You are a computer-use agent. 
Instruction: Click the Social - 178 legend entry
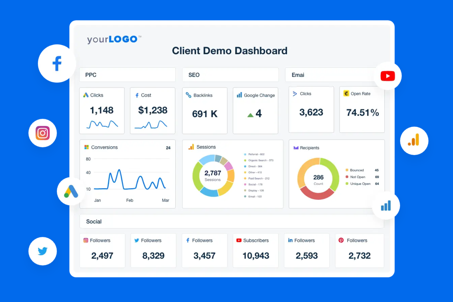253,185
